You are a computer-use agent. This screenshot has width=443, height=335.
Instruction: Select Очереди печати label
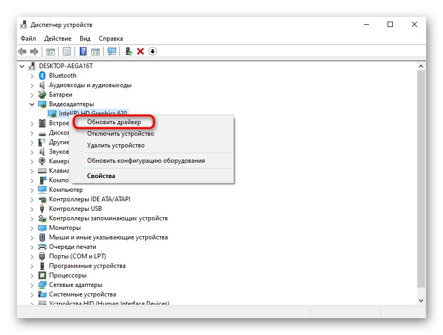point(73,247)
